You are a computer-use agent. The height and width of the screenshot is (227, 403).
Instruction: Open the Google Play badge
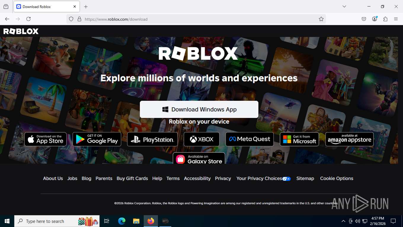click(x=97, y=139)
